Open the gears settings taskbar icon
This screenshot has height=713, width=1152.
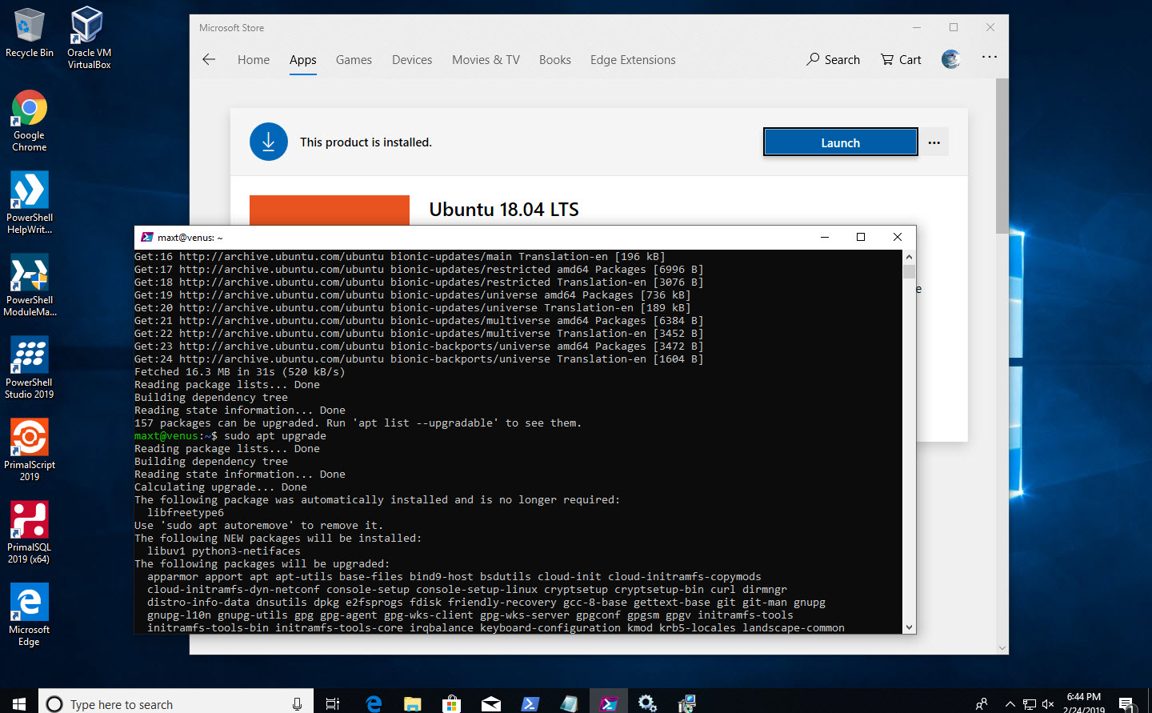point(647,703)
